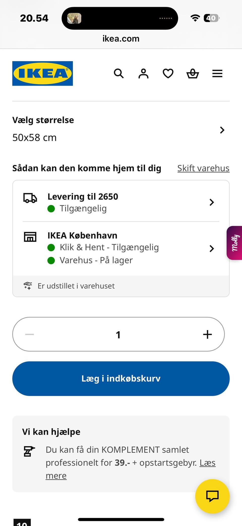The width and height of the screenshot is (242, 526).
Task: Open the yellow chat bubble button
Action: click(x=212, y=496)
